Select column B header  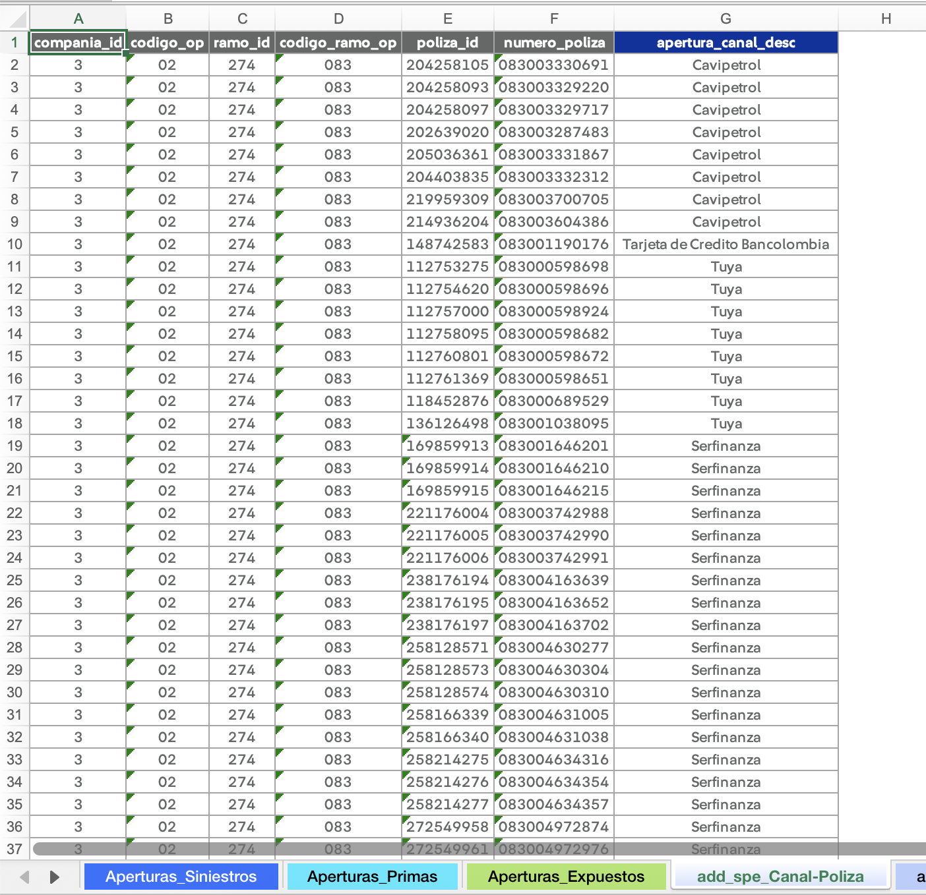tap(168, 18)
